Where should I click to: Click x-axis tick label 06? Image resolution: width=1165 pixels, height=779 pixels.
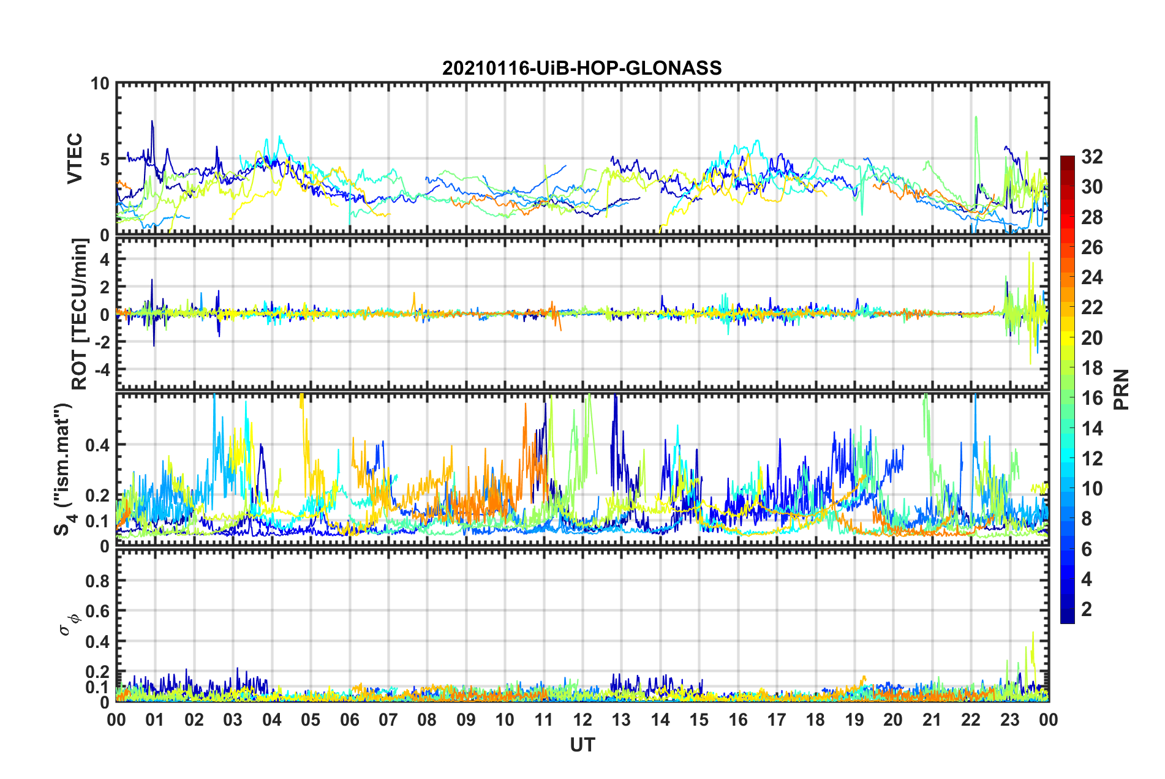[350, 720]
